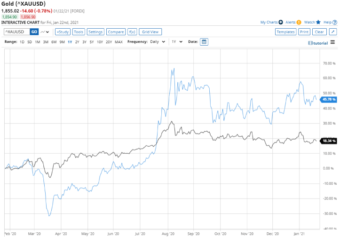The width and height of the screenshot is (340, 237).
Task: Open the hamburger menu icon
Action: coord(333,42)
